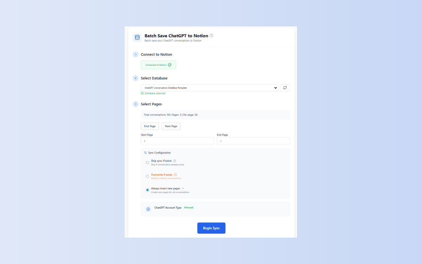422x264 pixels.
Task: Click the Total conversations: 59 summary text
Action: click(x=170, y=115)
